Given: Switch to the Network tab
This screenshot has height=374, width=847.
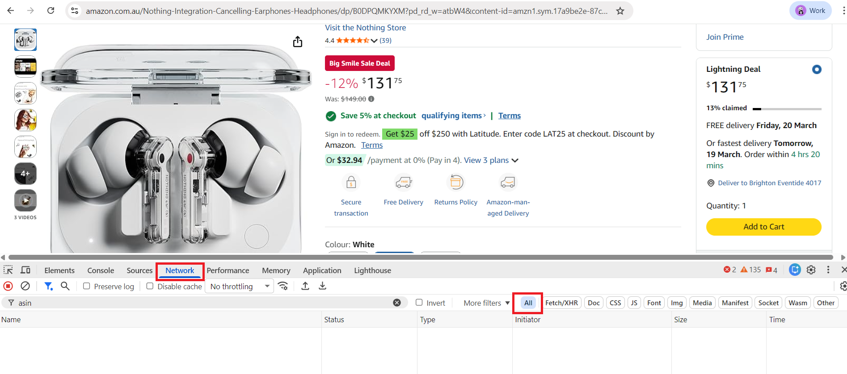Looking at the screenshot, I should pyautogui.click(x=180, y=270).
